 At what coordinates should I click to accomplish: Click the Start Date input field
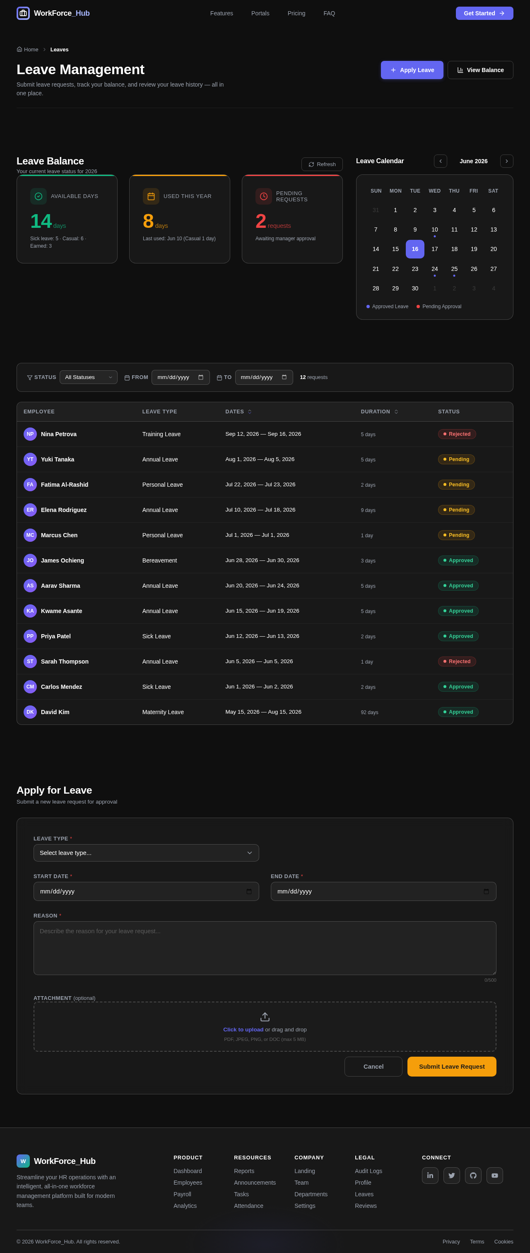(x=146, y=891)
